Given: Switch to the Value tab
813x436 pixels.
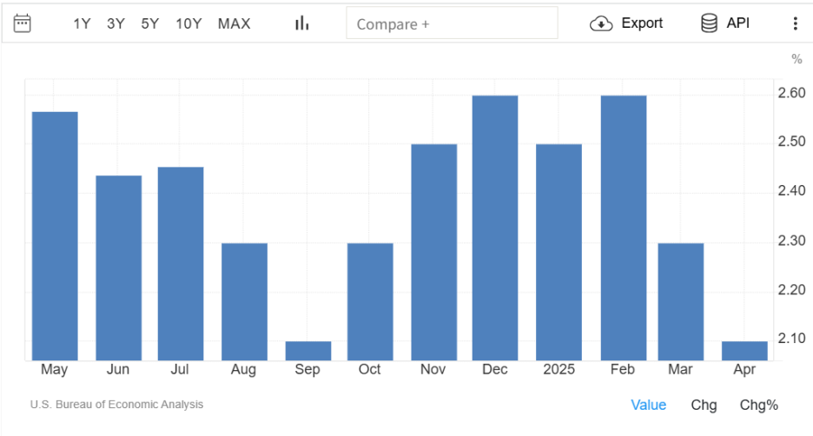Looking at the screenshot, I should click(x=648, y=405).
